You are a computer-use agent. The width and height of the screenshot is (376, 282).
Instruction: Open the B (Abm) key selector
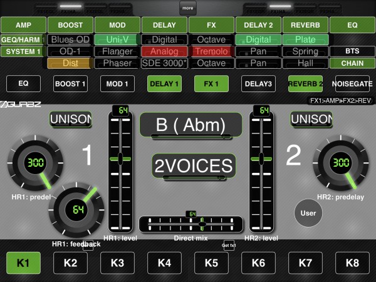(191, 125)
